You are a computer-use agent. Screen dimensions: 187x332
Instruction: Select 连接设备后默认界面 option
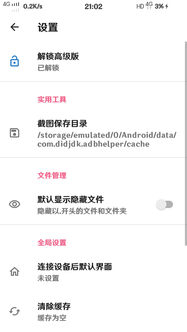[75, 267]
